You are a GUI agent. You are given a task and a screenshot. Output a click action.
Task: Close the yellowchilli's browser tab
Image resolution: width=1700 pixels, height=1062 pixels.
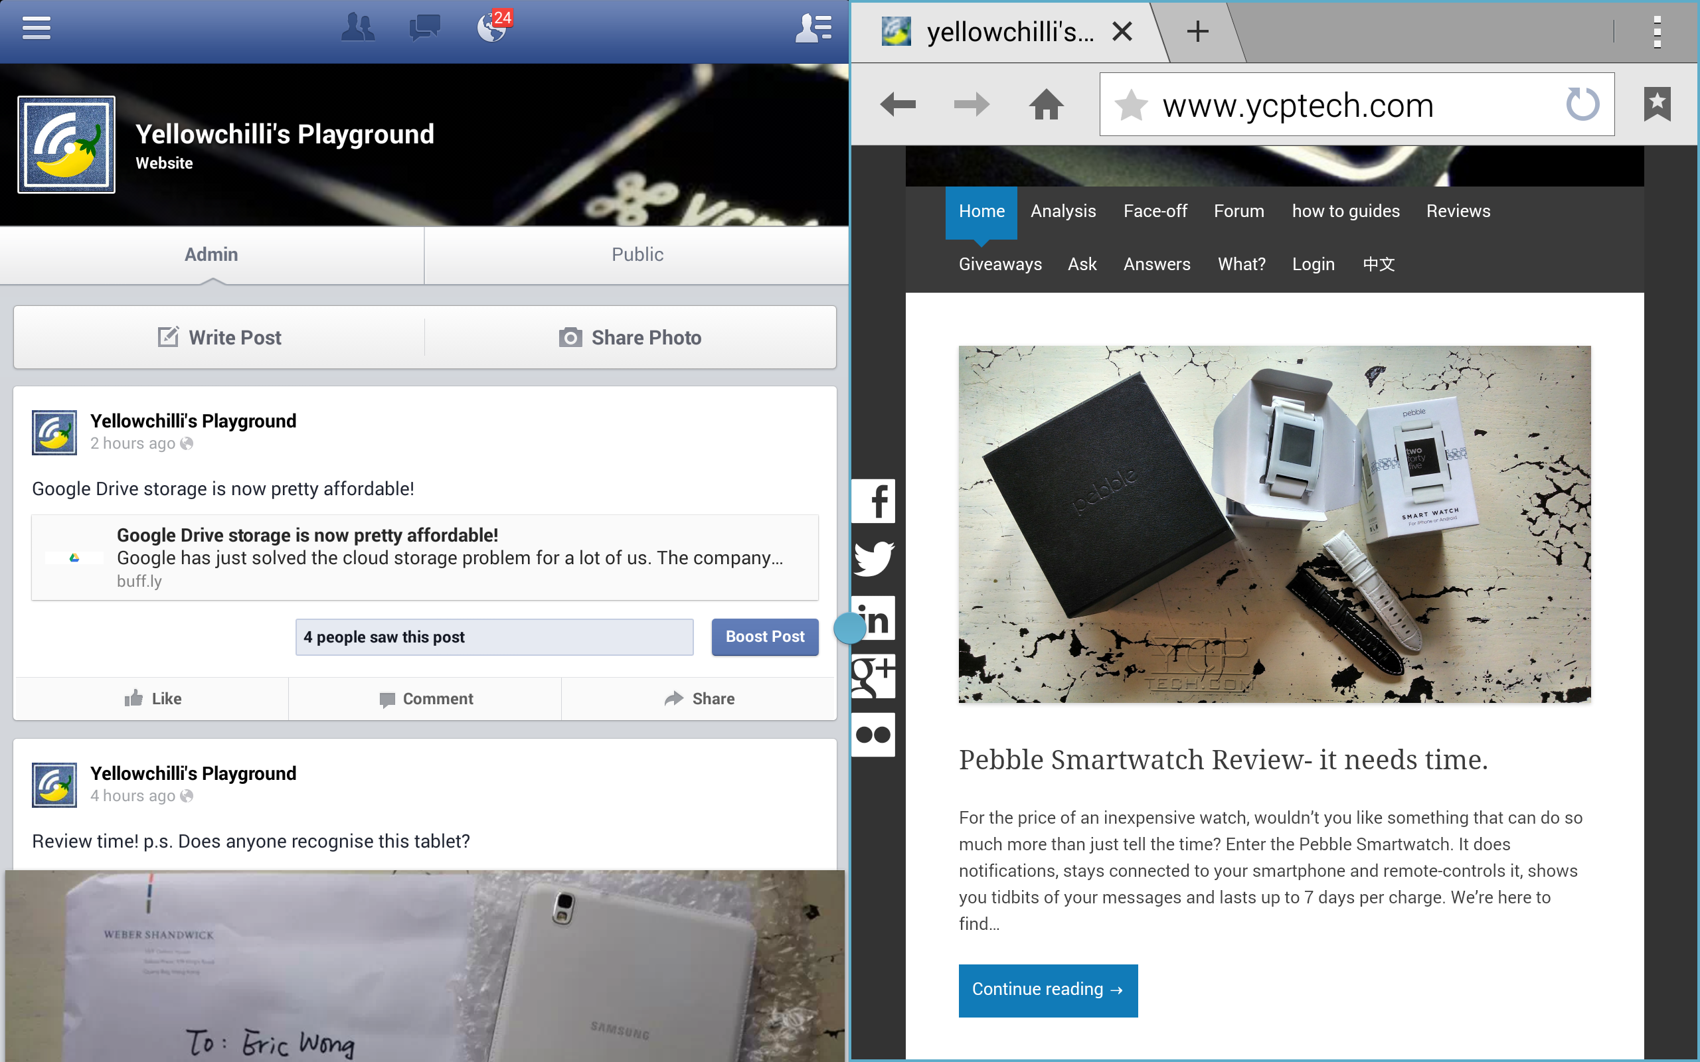pos(1122,32)
